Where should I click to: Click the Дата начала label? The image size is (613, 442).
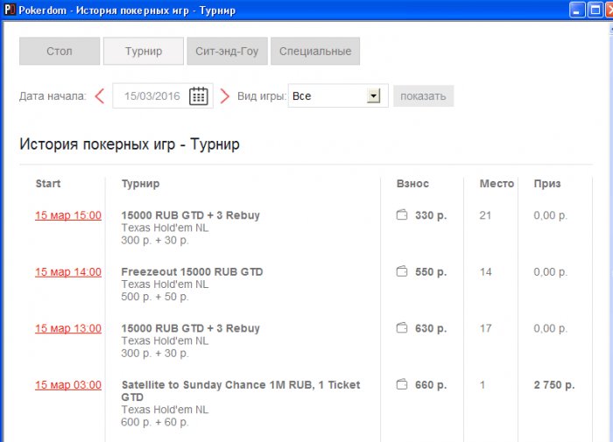click(x=53, y=96)
